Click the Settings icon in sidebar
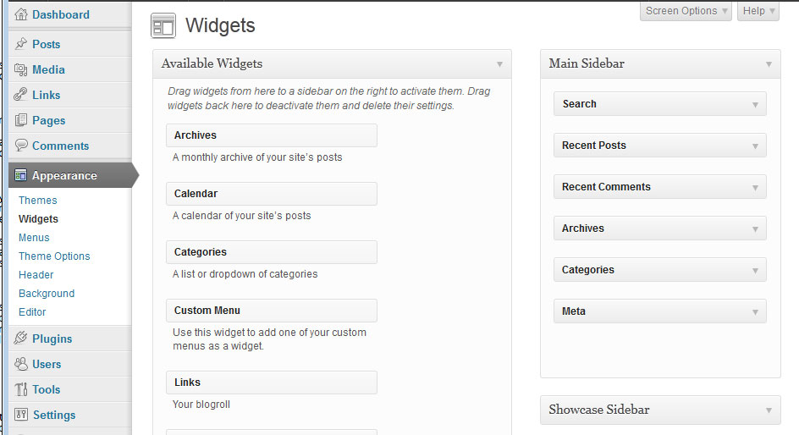 pos(21,414)
